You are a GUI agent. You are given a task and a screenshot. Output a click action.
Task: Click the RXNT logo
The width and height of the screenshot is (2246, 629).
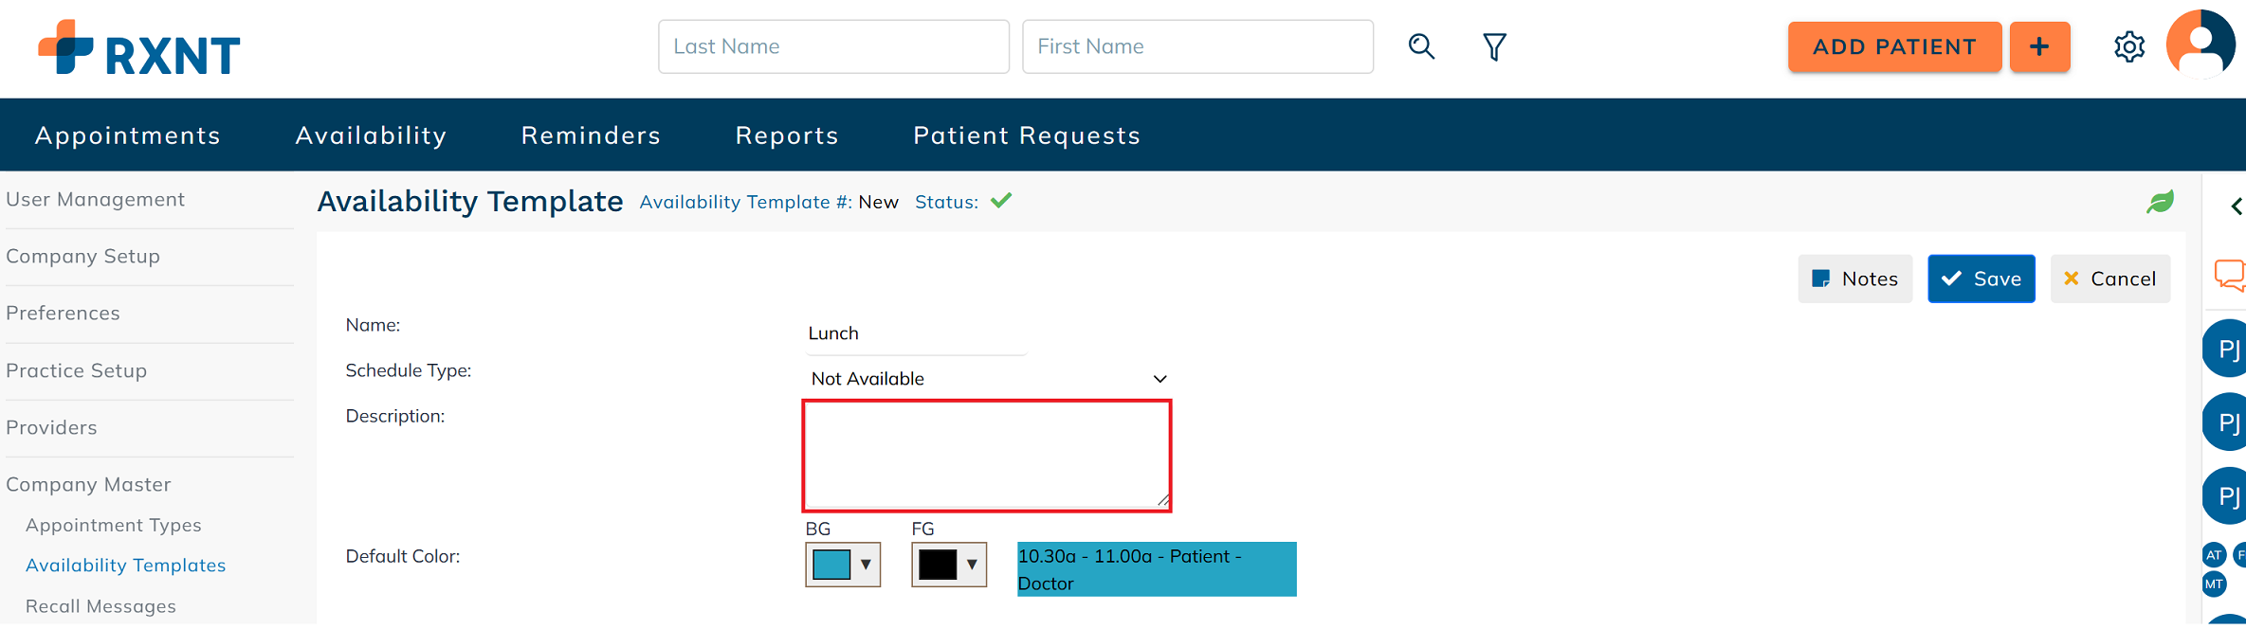click(139, 48)
